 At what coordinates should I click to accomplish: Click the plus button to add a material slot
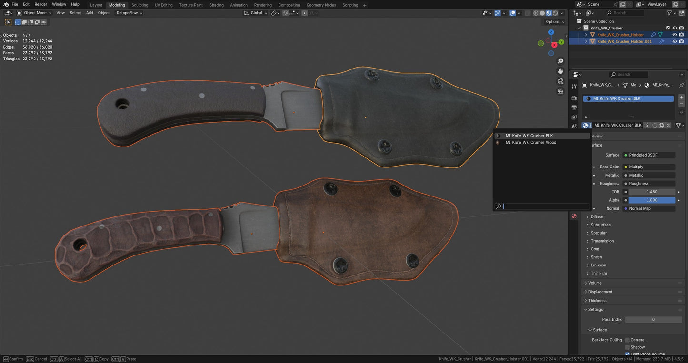(x=681, y=97)
